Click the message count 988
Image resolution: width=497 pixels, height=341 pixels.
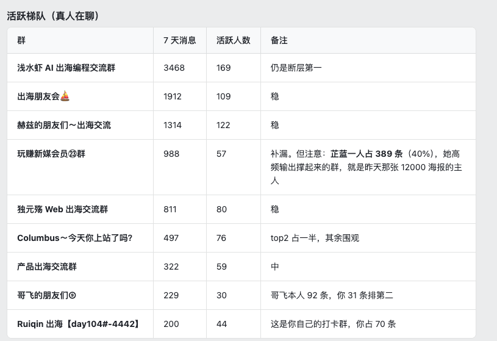(x=171, y=154)
